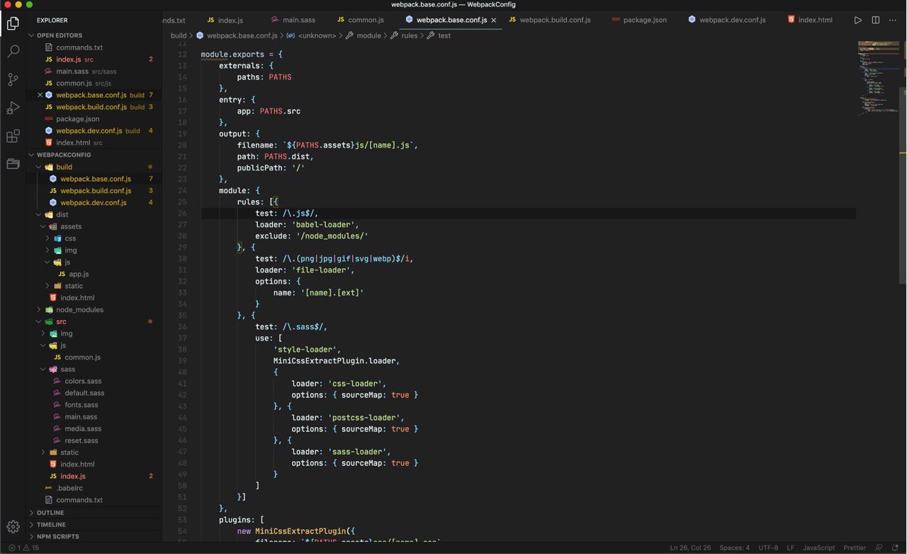Change end of line via LF
Viewport: 907px width, 554px height.
pos(791,548)
